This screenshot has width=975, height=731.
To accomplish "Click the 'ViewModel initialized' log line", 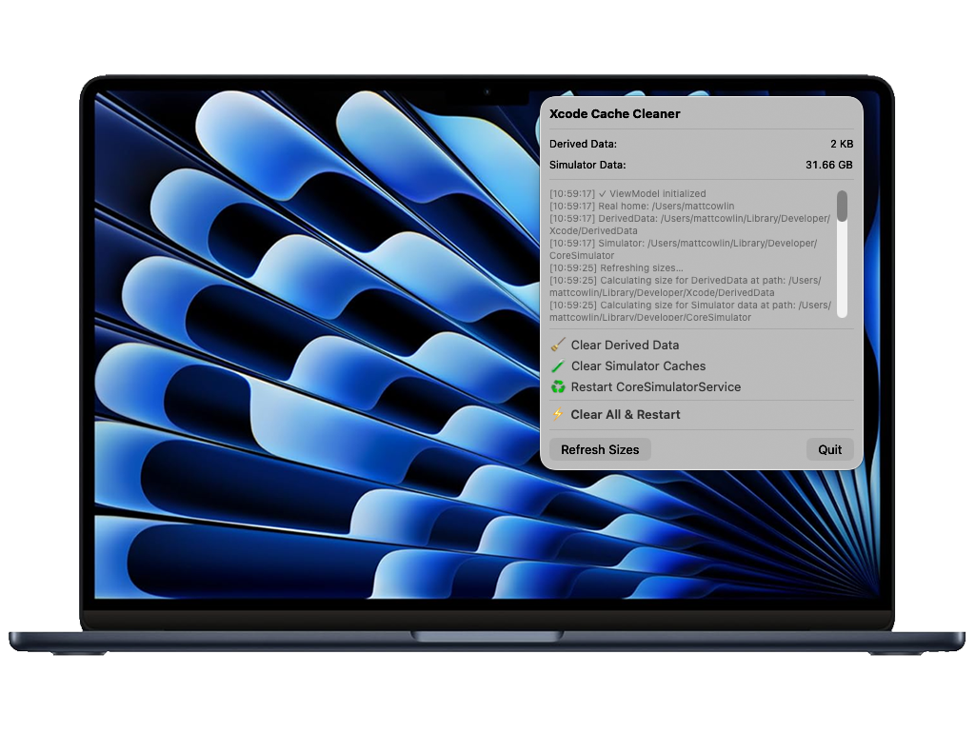I will tap(627, 194).
